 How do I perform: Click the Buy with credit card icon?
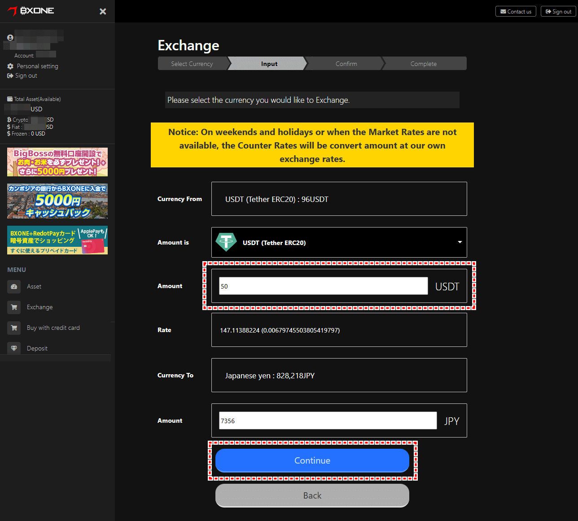14,328
